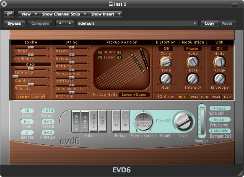Select KeyOn click mode
This screenshot has height=177, width=244.
click(23, 97)
